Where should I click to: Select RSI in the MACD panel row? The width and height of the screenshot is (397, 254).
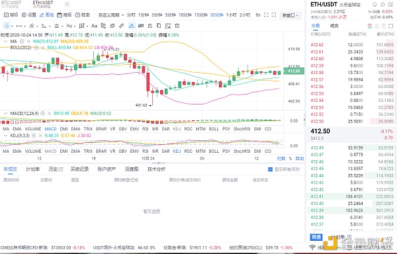point(145,129)
